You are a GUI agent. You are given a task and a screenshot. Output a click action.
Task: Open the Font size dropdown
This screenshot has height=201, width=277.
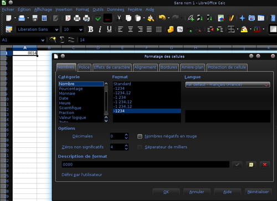81,29
